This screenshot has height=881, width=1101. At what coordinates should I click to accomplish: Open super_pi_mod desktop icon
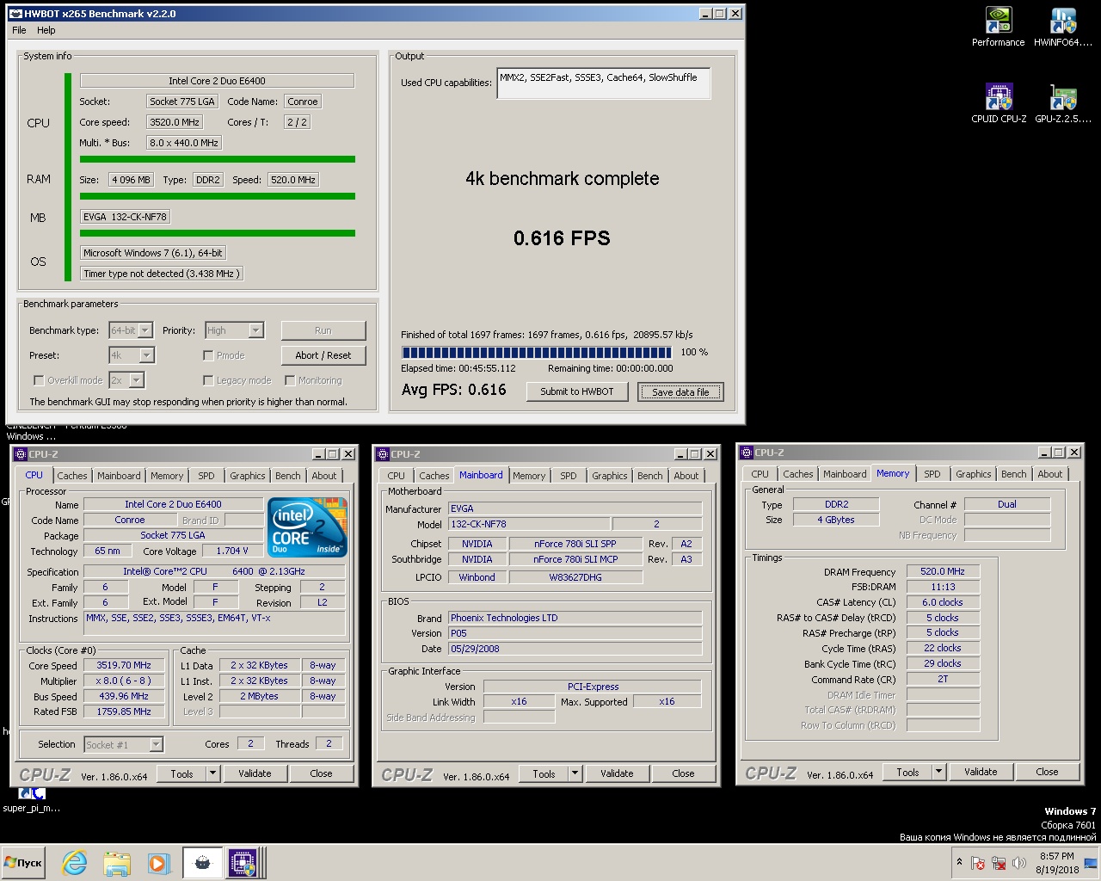pyautogui.click(x=31, y=801)
